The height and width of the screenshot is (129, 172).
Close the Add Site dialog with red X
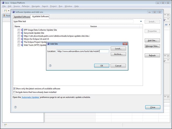[x=125, y=44]
